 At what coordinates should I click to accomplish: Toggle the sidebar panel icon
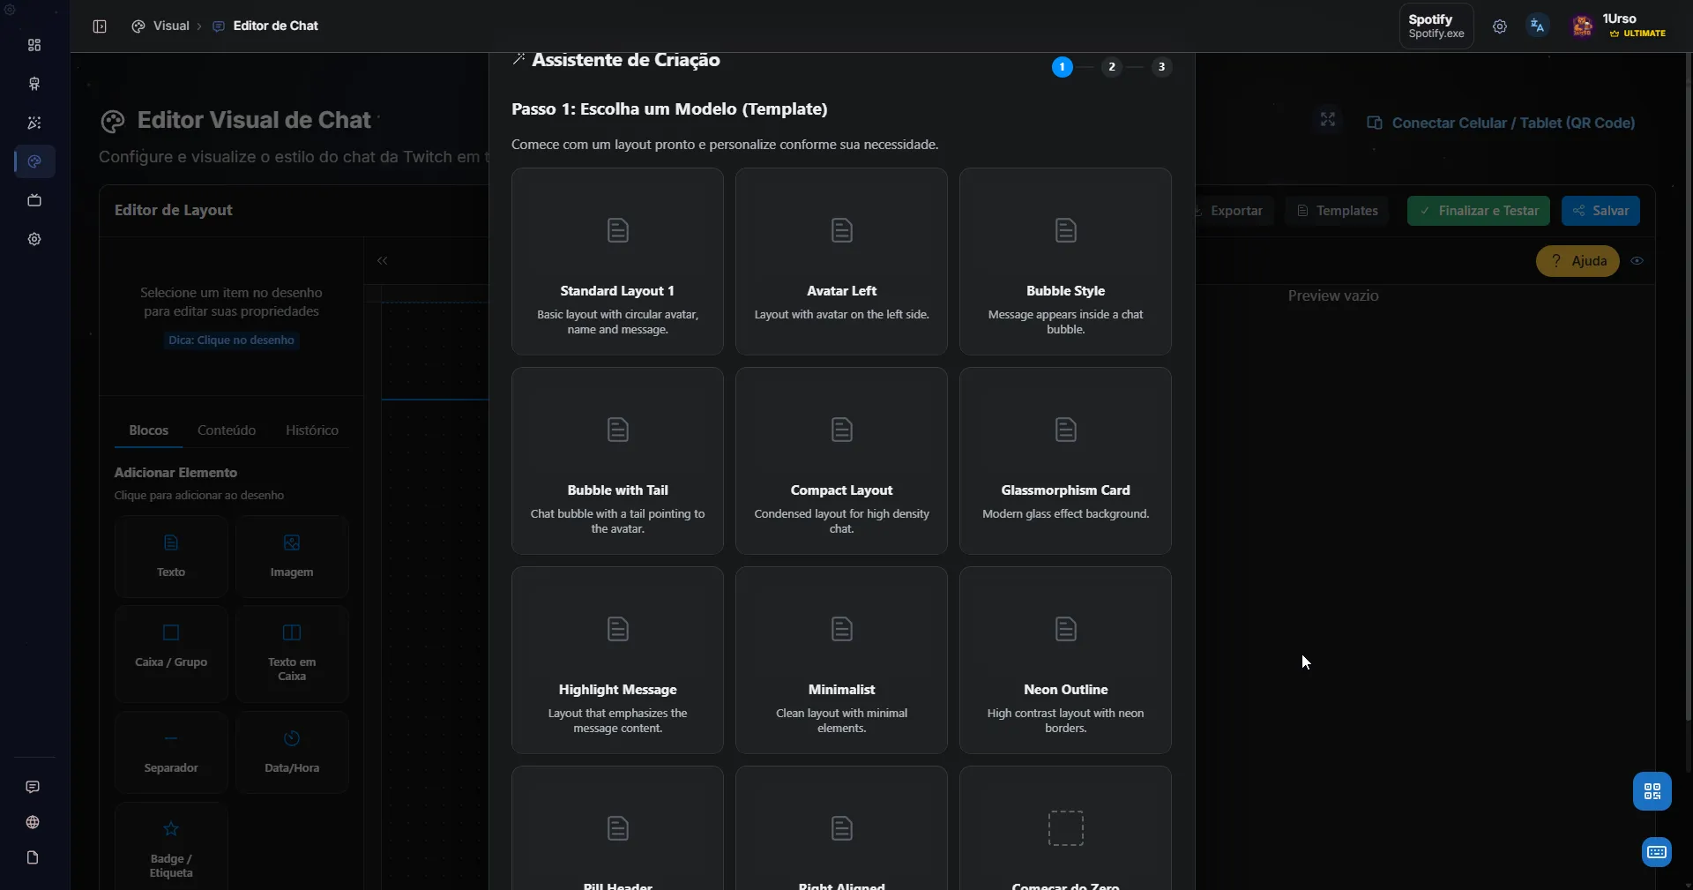pyautogui.click(x=100, y=26)
